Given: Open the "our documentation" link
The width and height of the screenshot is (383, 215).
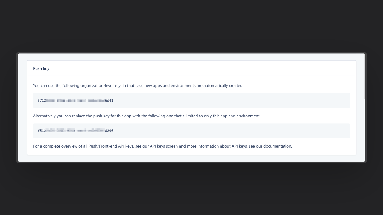Looking at the screenshot, I should [x=273, y=146].
